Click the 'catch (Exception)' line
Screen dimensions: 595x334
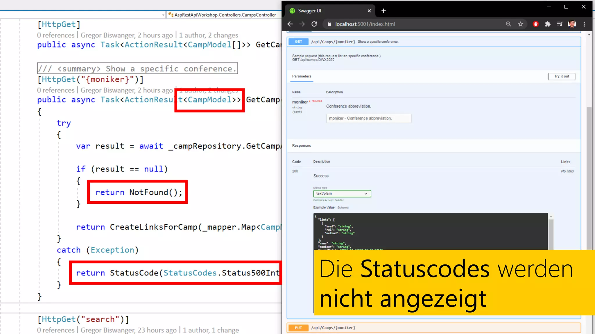(98, 250)
